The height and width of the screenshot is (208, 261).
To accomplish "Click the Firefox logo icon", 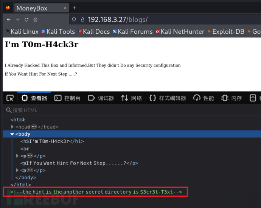I will point(8,8).
